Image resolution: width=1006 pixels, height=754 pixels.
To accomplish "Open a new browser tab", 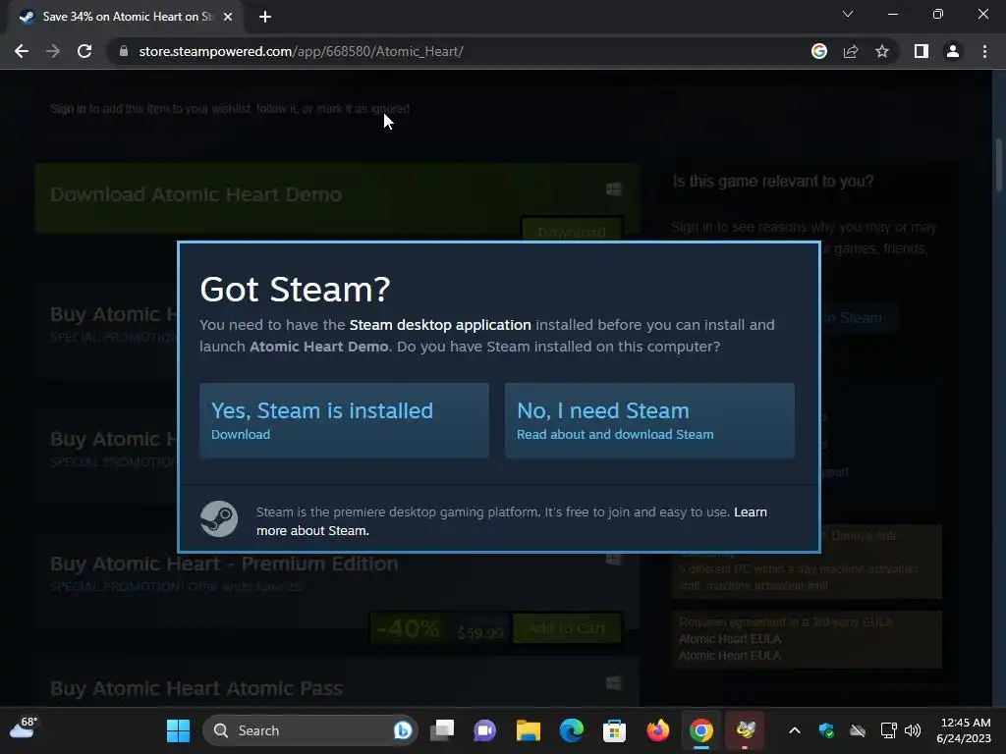I will coord(265,17).
